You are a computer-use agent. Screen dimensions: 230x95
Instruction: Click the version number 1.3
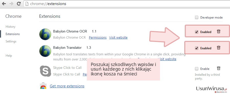pos(89,48)
